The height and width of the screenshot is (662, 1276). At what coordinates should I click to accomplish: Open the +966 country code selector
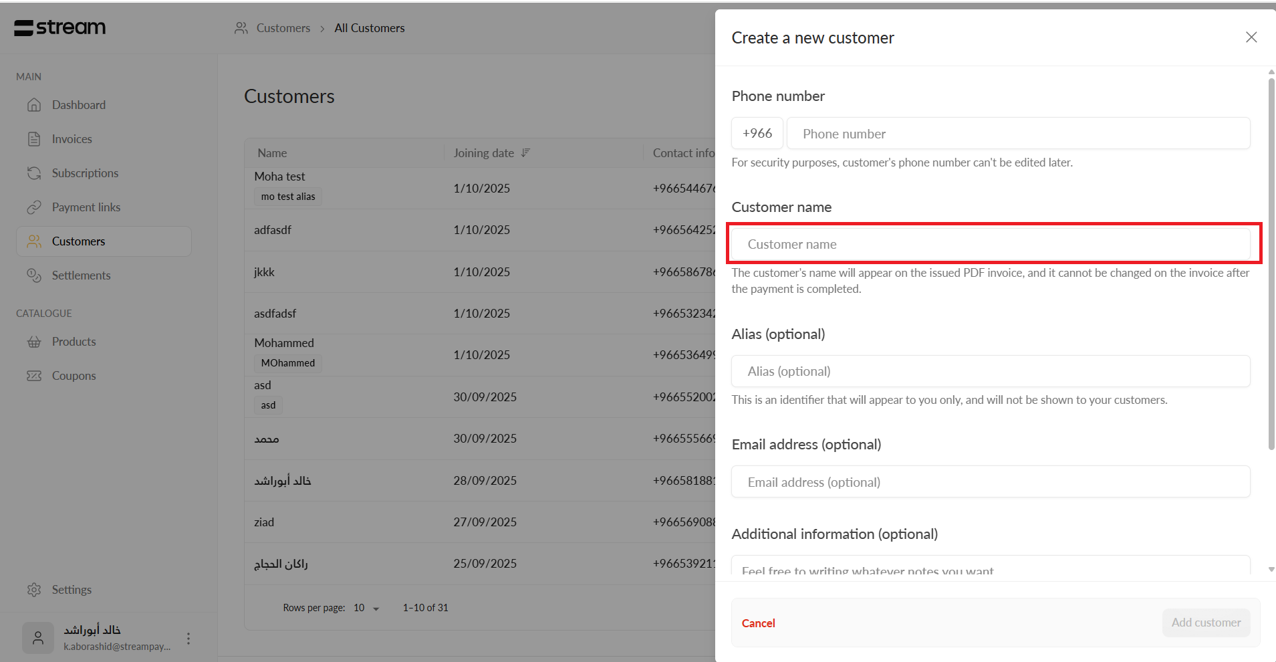coord(757,134)
